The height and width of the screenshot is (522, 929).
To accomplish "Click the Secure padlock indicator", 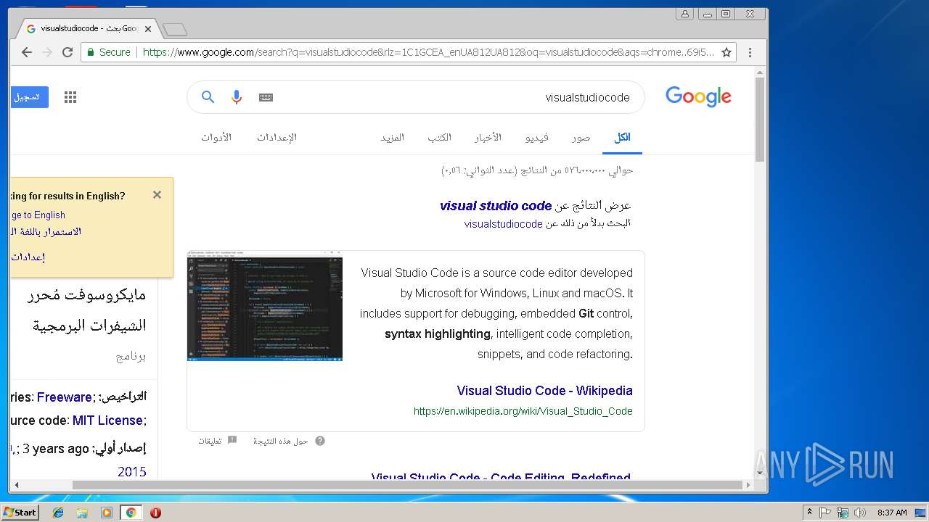I will point(109,52).
